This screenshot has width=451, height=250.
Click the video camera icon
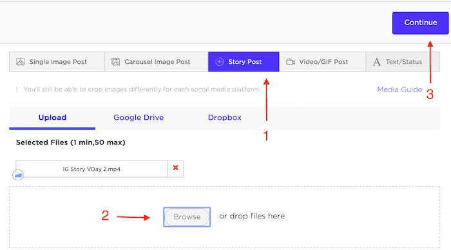coord(291,62)
